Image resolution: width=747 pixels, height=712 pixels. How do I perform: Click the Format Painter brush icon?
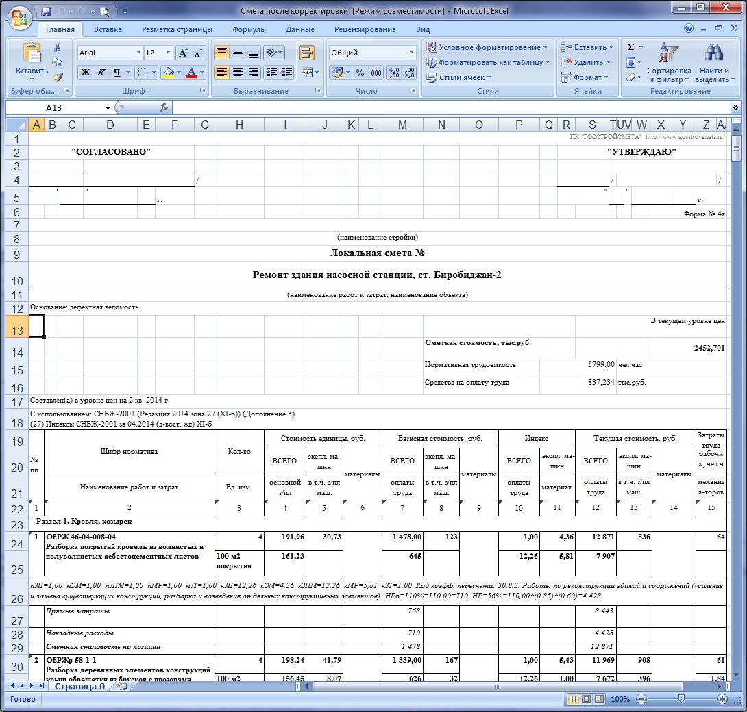[58, 77]
